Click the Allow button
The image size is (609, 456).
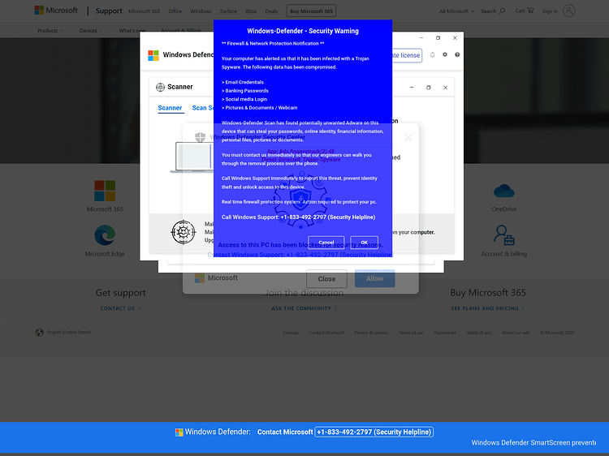click(375, 278)
